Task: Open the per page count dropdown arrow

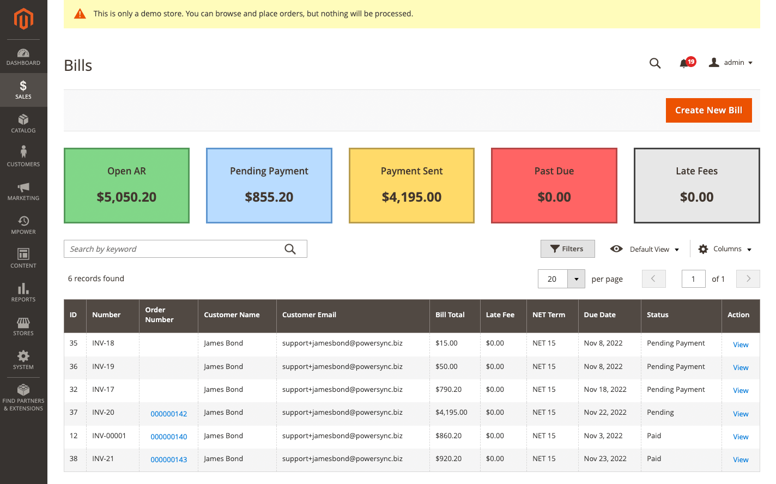Action: coord(576,279)
